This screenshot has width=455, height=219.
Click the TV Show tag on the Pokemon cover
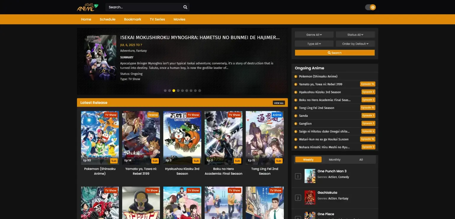coord(110,115)
